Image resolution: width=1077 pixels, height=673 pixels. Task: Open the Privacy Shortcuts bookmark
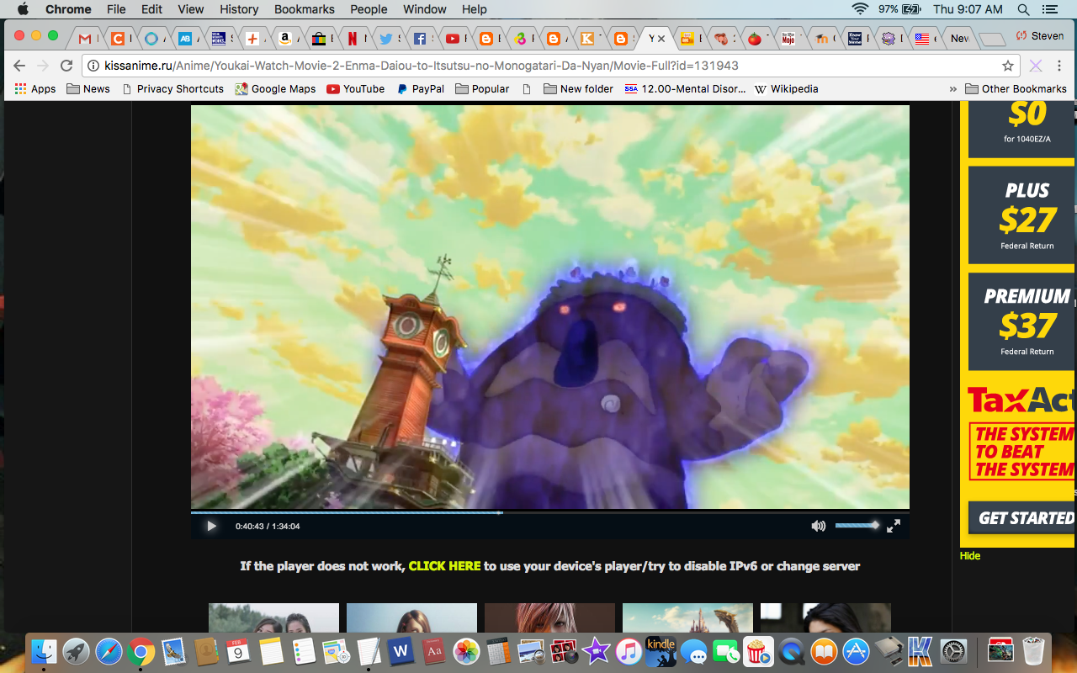pos(173,88)
